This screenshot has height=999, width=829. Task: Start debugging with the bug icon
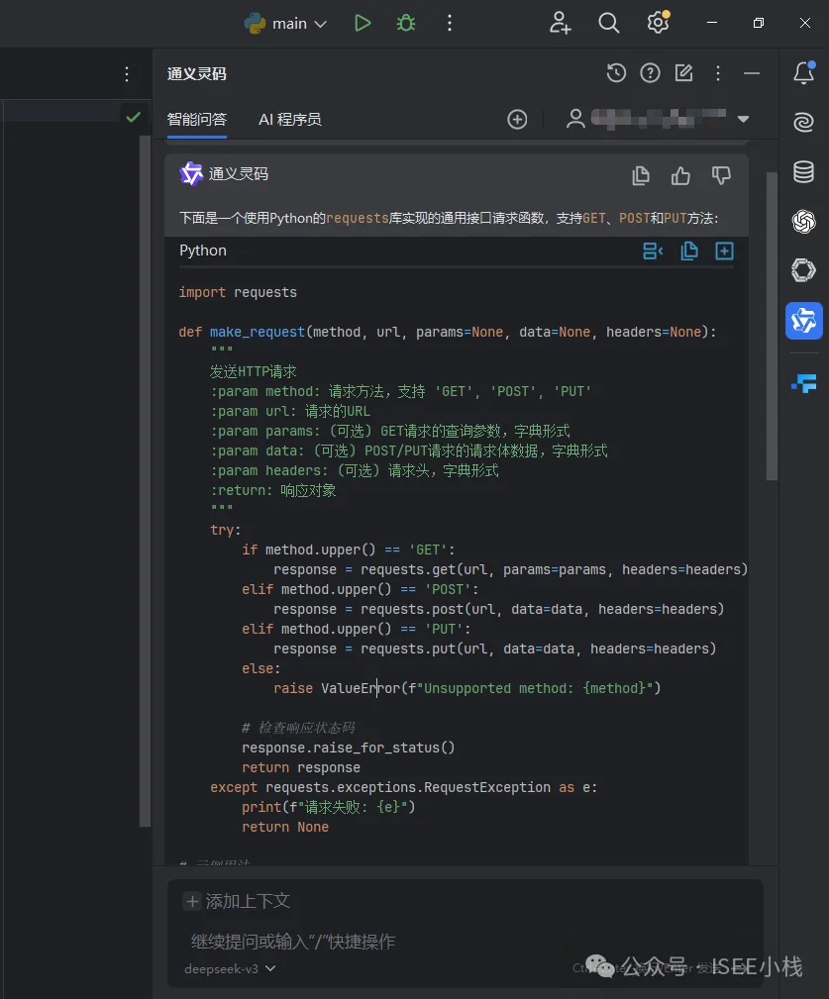[406, 24]
